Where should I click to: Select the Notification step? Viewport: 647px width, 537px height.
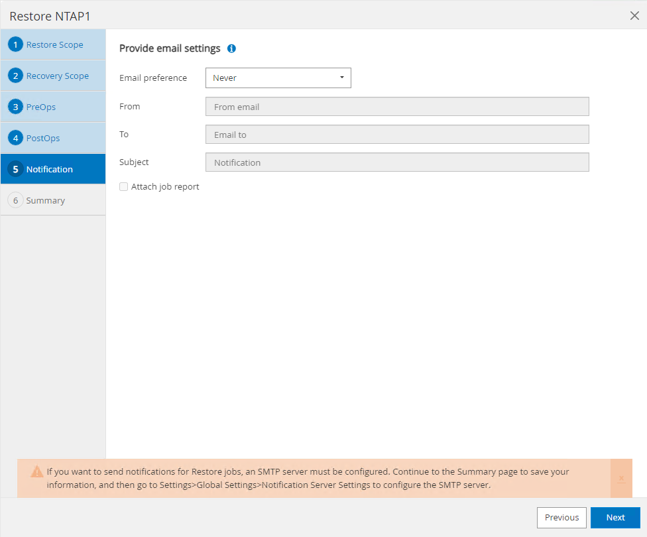53,169
